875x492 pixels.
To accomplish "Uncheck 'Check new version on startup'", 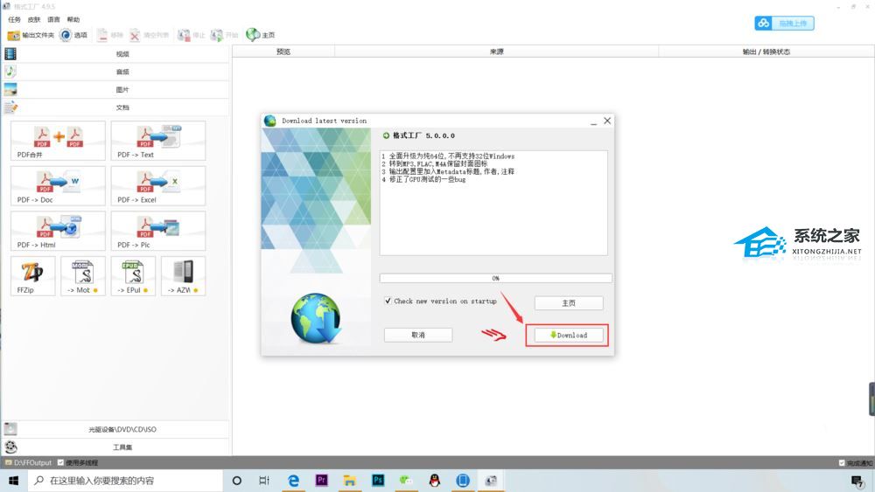I will pyautogui.click(x=388, y=301).
